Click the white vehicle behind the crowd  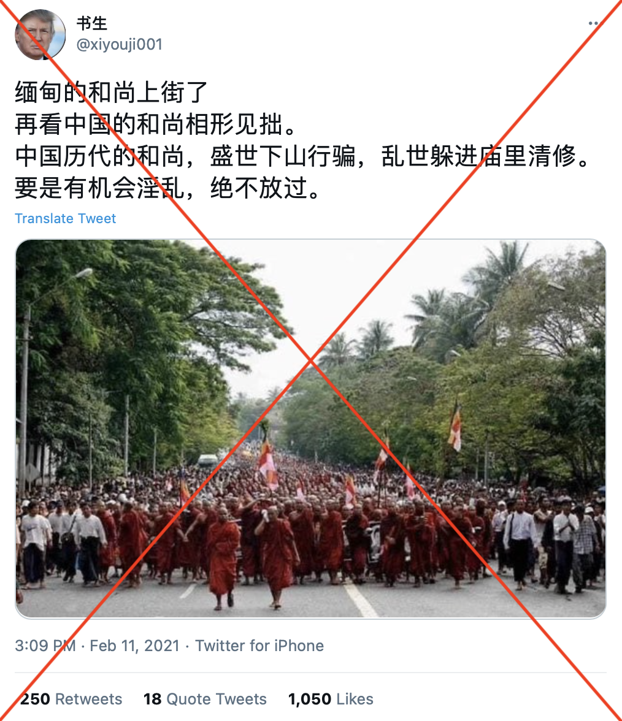point(207,460)
